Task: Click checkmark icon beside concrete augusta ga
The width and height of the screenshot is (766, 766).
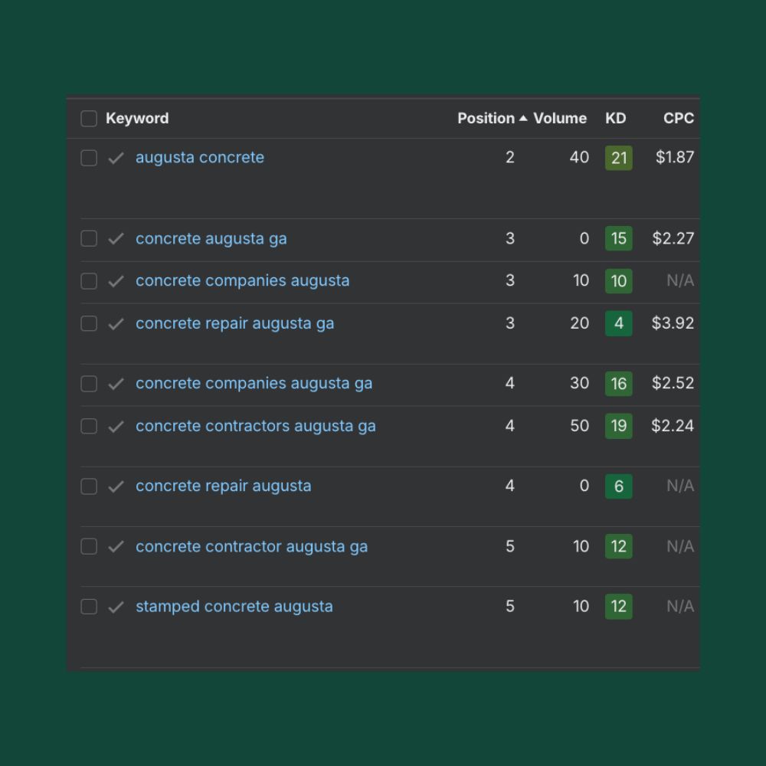Action: tap(116, 239)
